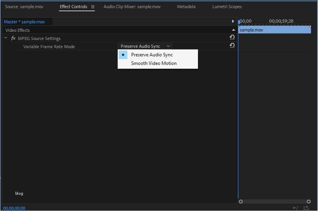Click the blue playhead marker at timeline start

point(239,22)
